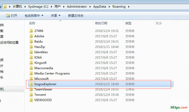Image resolution: width=189 pixels, height=112 pixels.
Task: Click the VIEWGOOD folder icon
Action: [x=31, y=100]
